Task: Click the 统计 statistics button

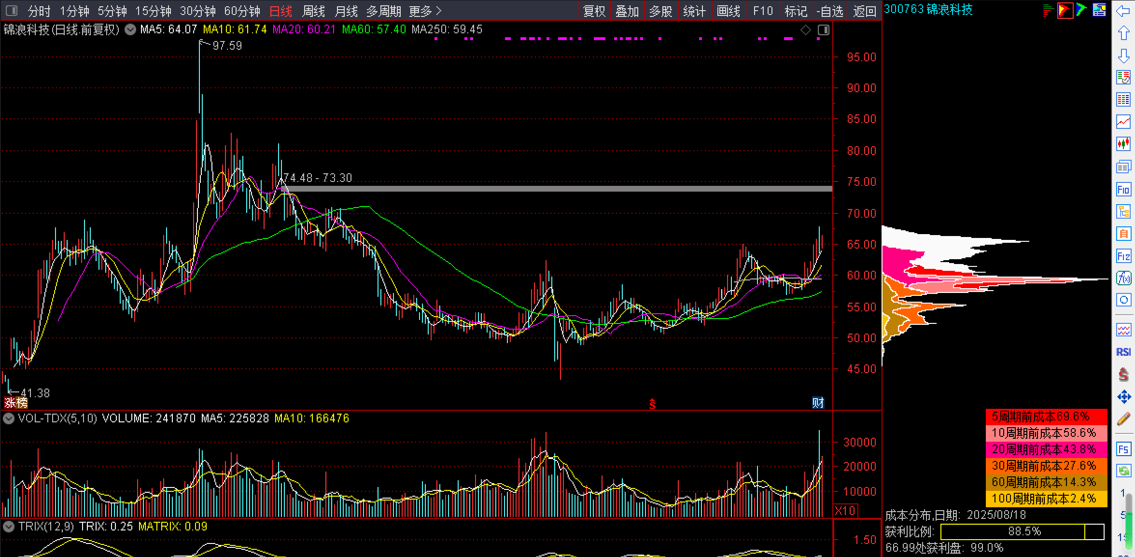Action: point(695,11)
